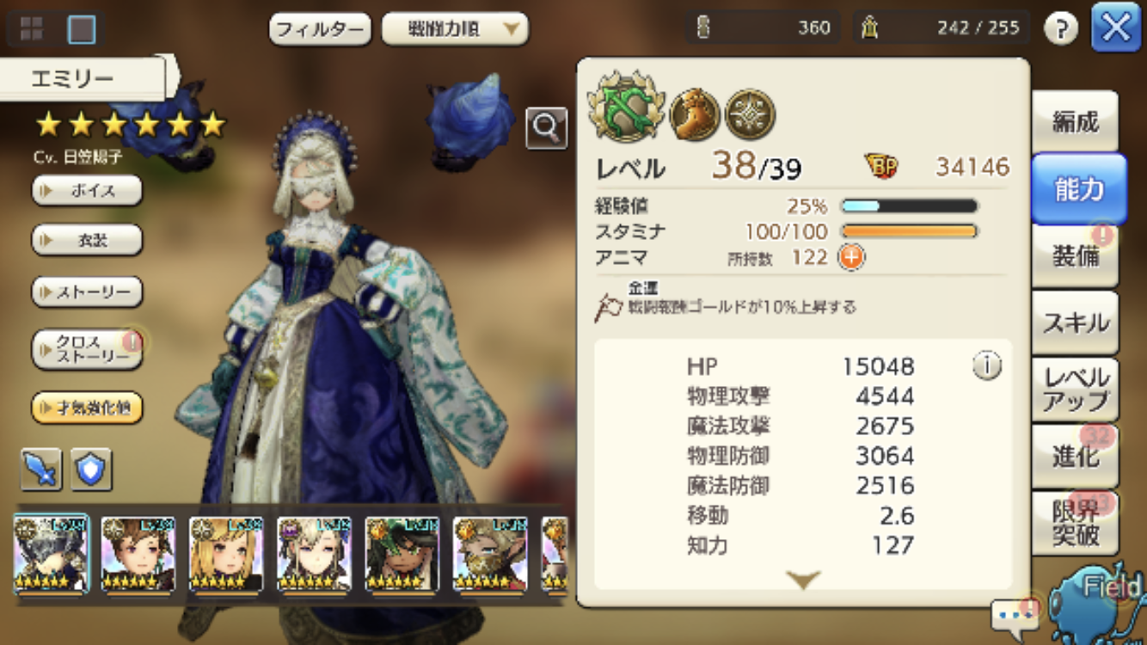Open the chat speech bubble icon
Image resolution: width=1147 pixels, height=645 pixels.
coord(1015,614)
